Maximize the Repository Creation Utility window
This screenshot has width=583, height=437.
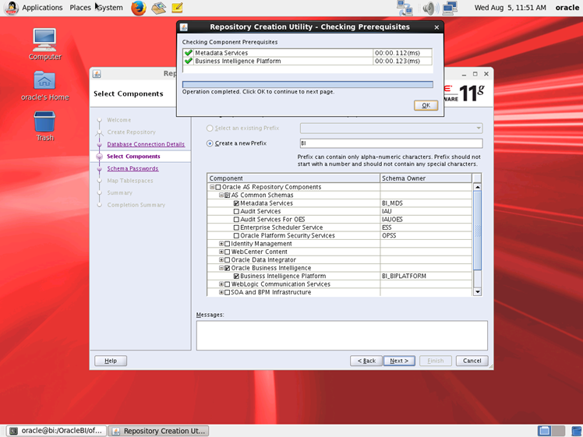click(x=475, y=74)
